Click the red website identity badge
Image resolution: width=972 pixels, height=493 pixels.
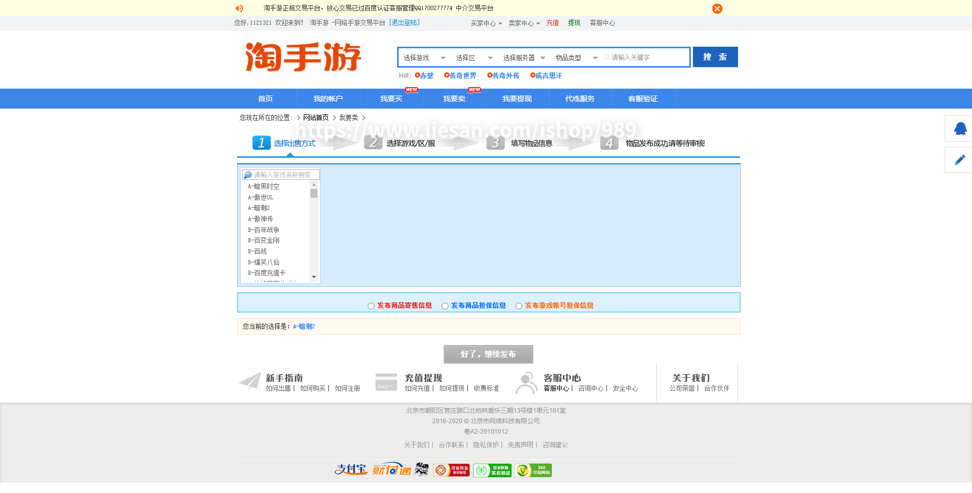451,470
